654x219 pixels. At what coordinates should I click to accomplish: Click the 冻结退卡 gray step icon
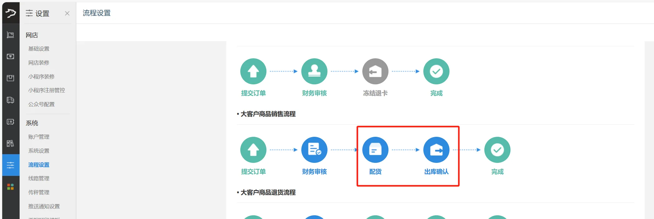[375, 71]
